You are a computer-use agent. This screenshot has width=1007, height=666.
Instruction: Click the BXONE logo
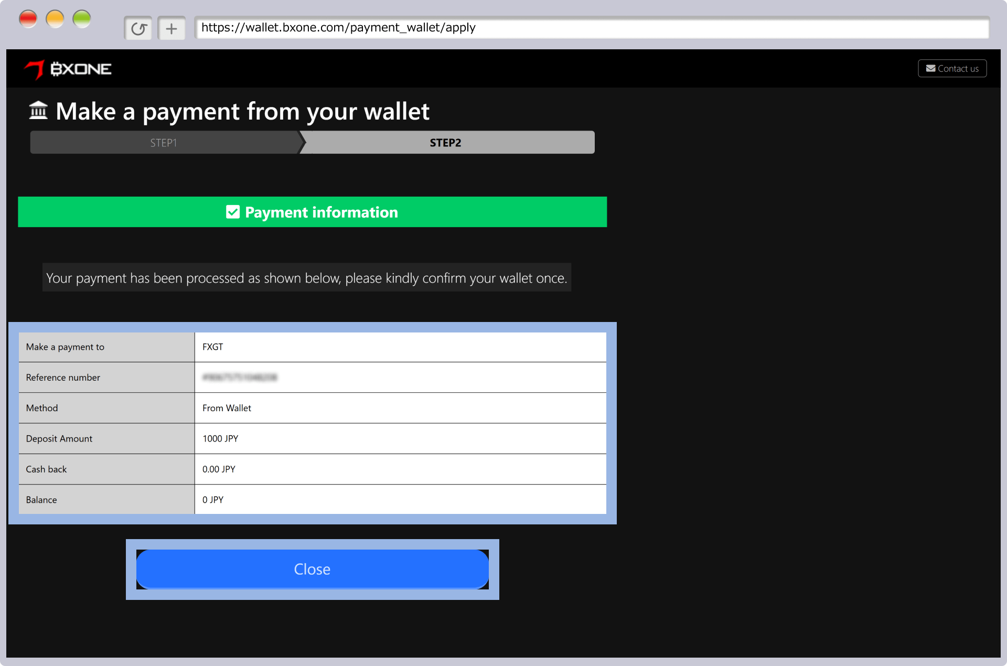[x=68, y=69]
